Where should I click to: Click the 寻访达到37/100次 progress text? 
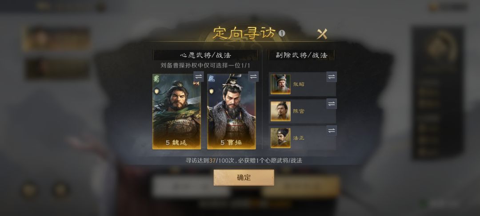(x=244, y=160)
